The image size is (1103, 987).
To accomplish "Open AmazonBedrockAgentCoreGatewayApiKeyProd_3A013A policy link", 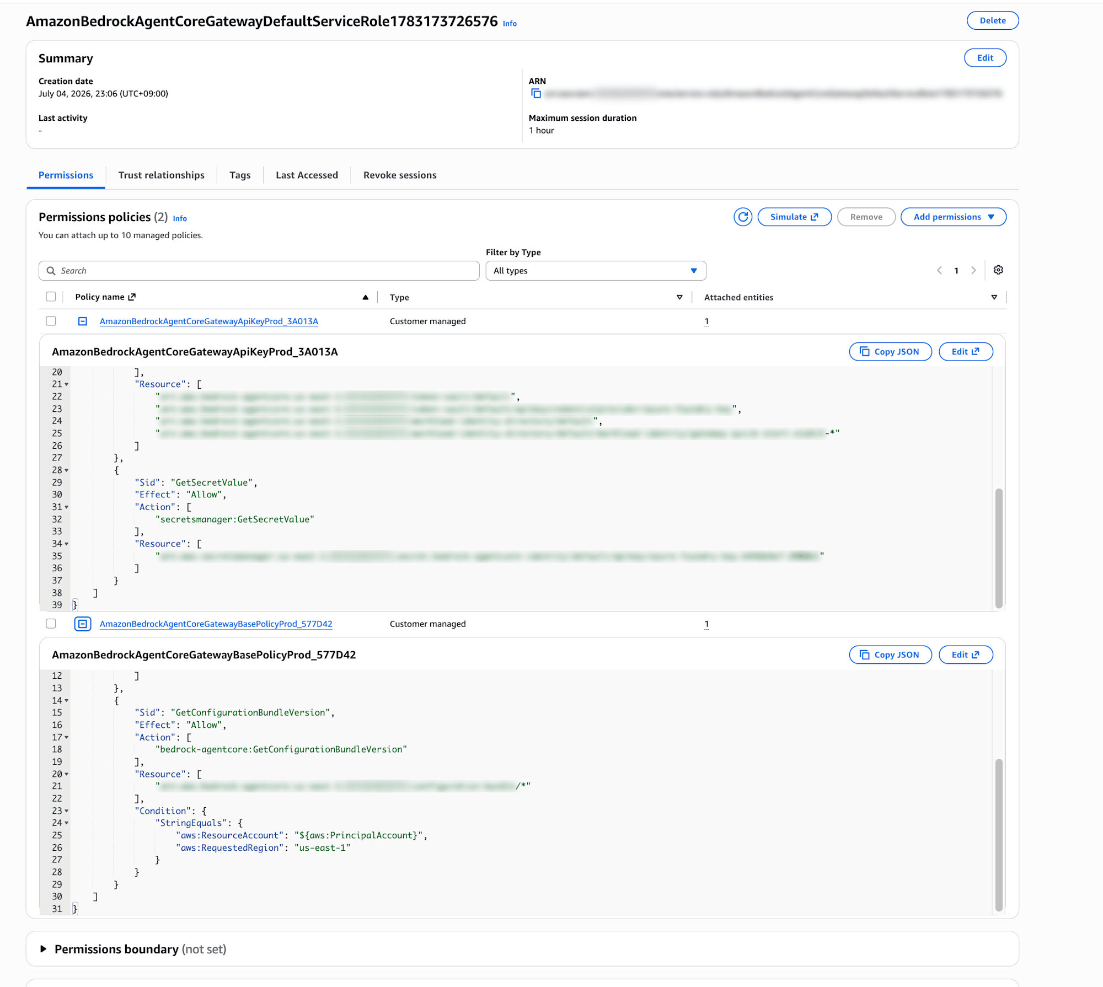I will [208, 321].
